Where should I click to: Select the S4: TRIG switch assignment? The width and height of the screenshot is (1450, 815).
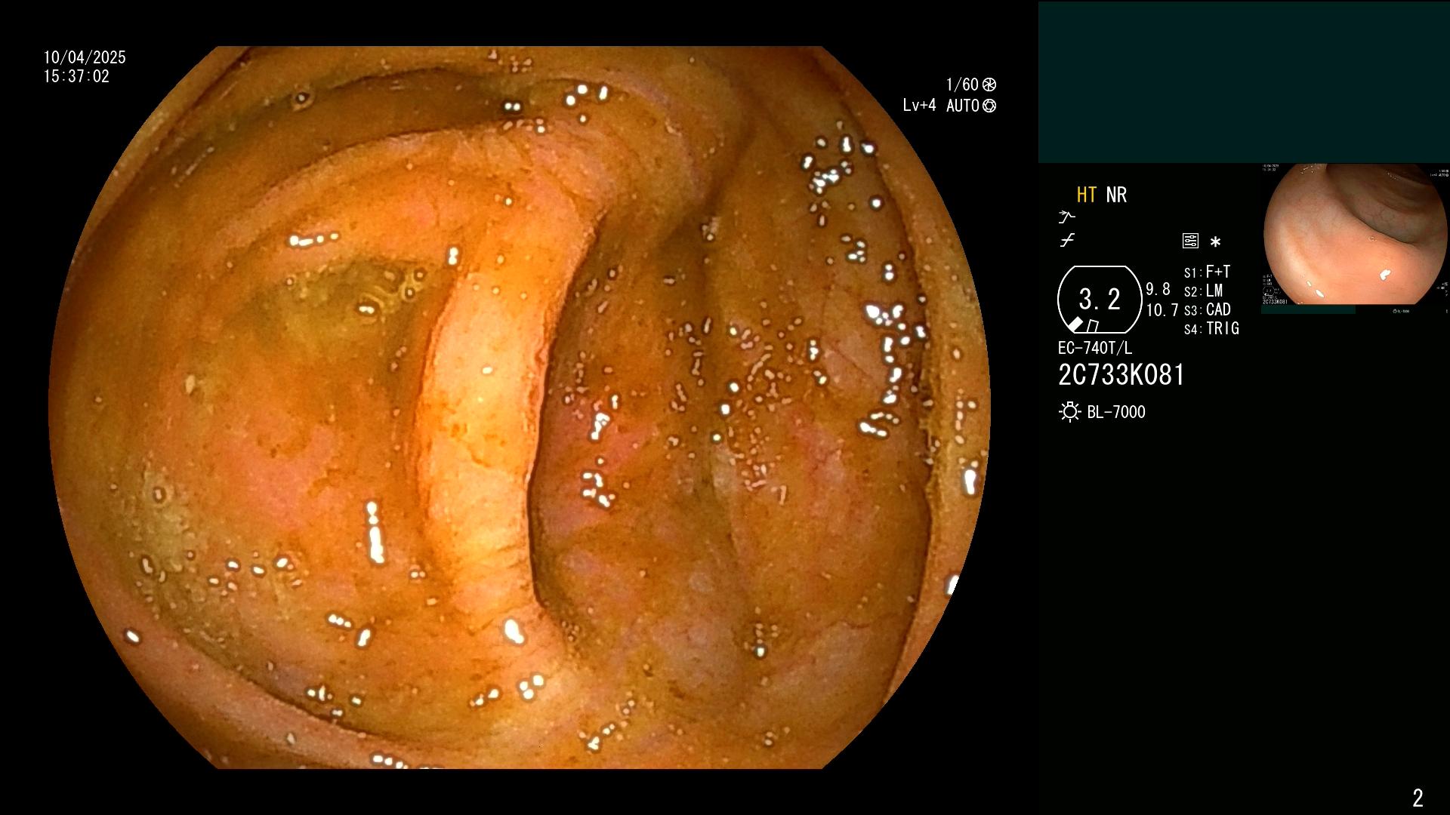(x=1211, y=328)
